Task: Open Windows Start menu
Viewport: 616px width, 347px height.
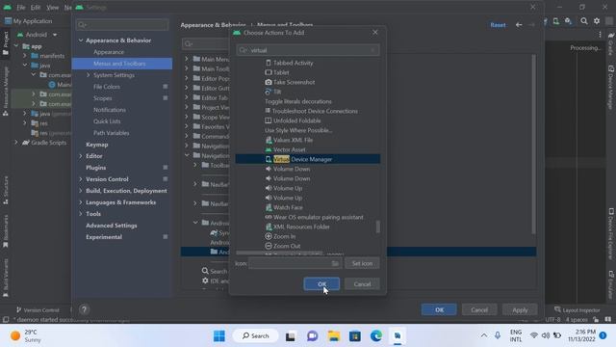Action: pyautogui.click(x=218, y=335)
